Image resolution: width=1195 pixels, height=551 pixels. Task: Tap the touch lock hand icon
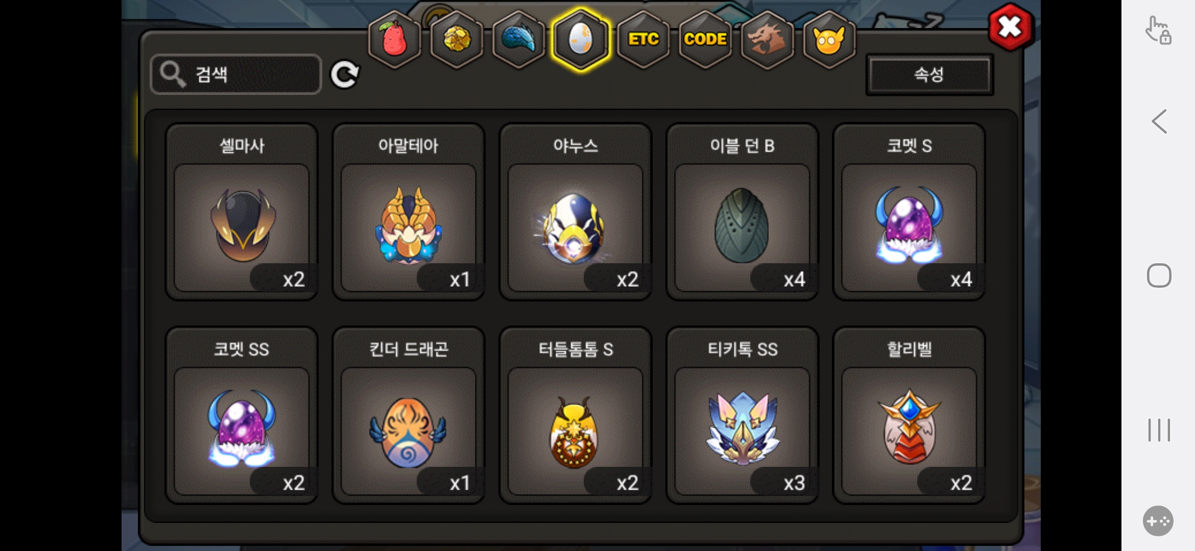click(x=1158, y=30)
